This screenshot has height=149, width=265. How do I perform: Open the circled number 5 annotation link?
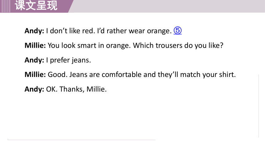[177, 30]
